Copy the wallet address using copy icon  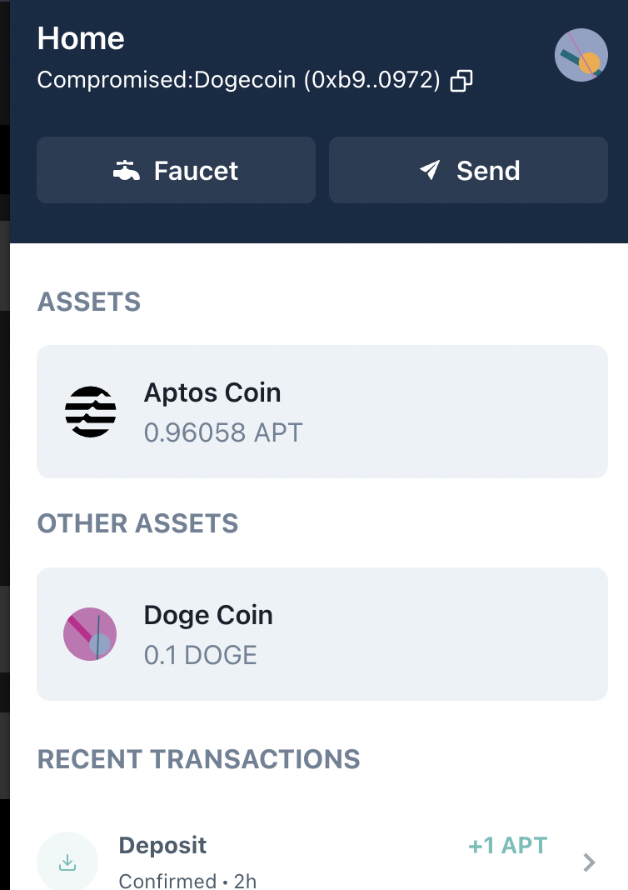(x=461, y=81)
